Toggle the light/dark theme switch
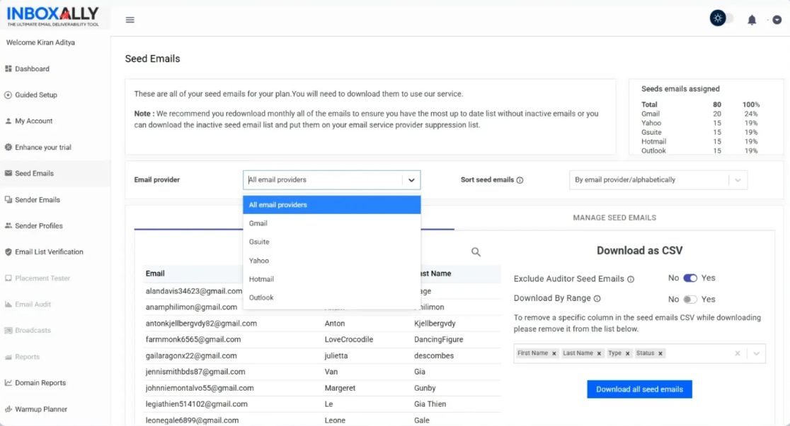790x426 pixels. tap(722, 18)
